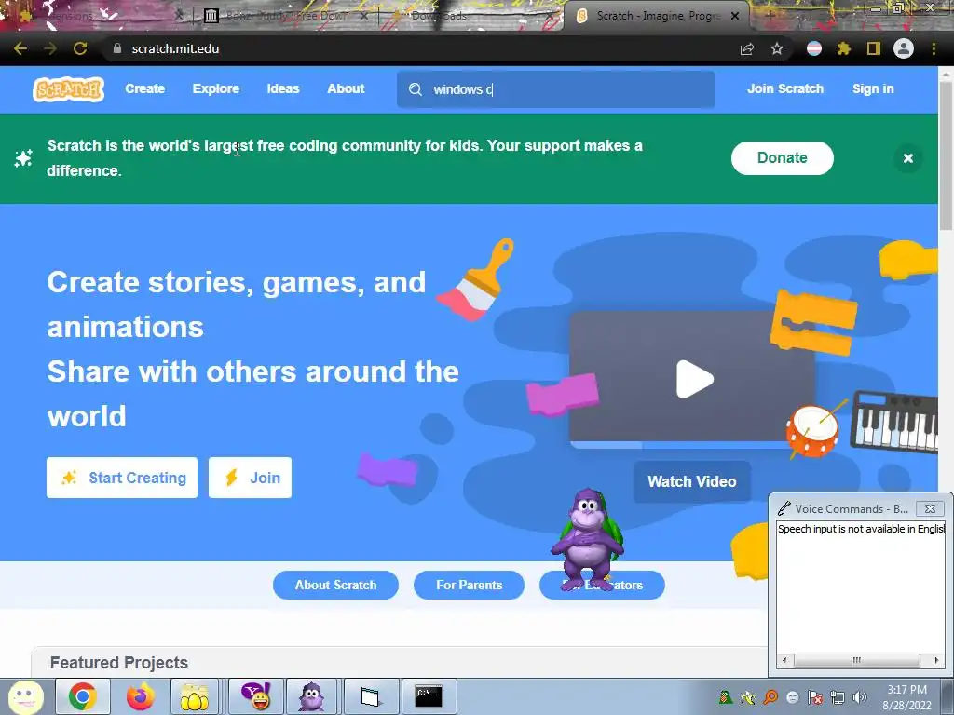Click the Featured Projects heading

click(119, 663)
